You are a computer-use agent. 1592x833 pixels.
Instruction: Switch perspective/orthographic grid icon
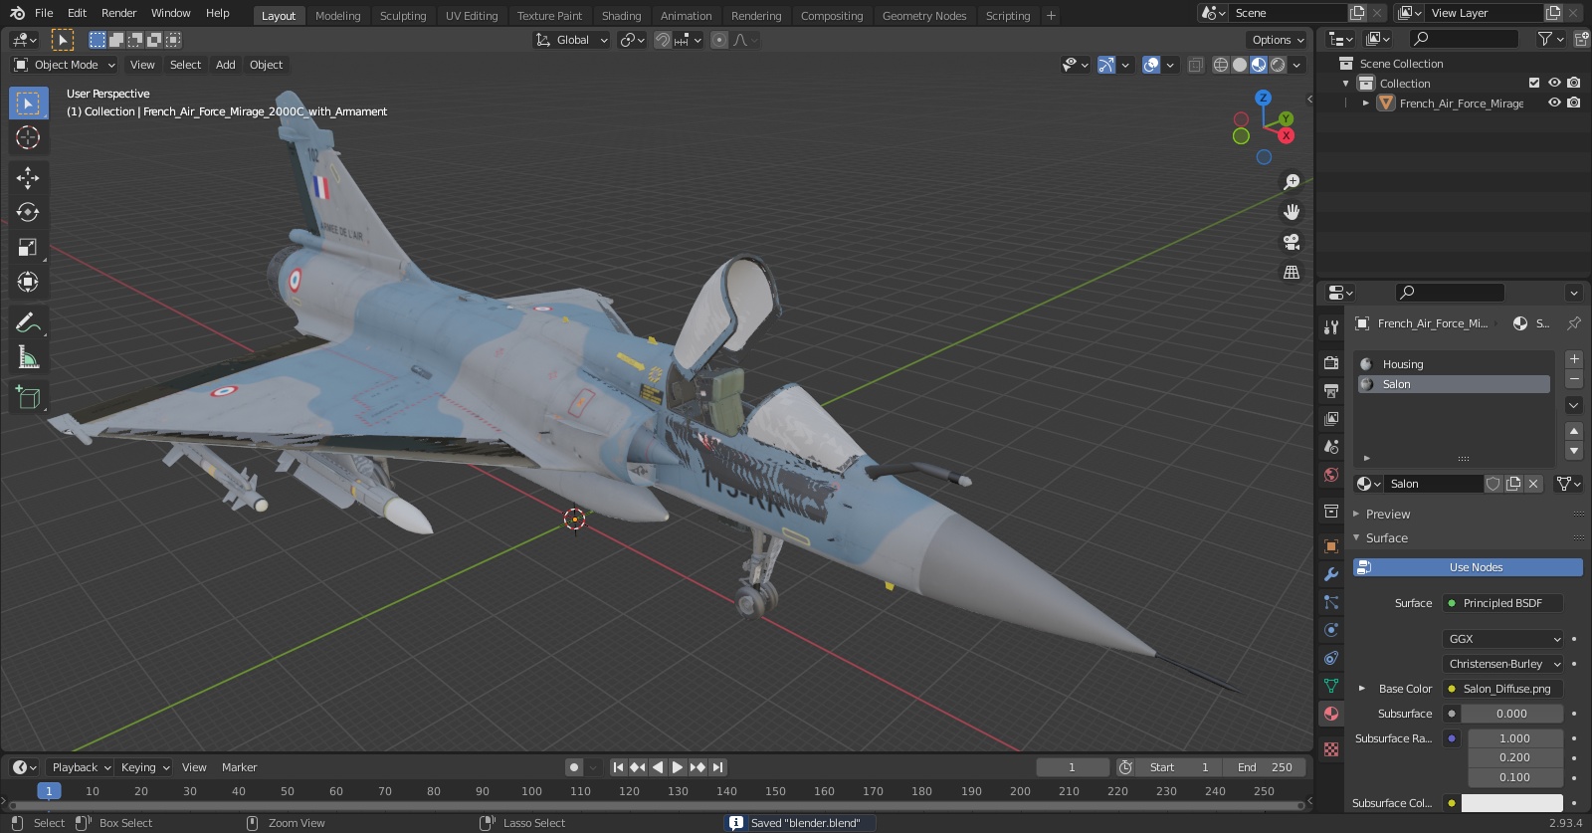click(1292, 272)
